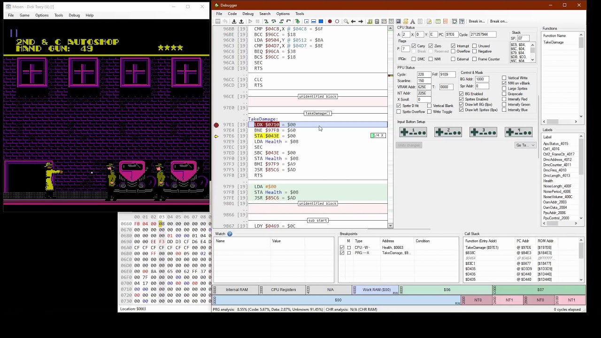This screenshot has width=601, height=338.
Task: Open the Search menu in Debugger
Action: point(265,14)
